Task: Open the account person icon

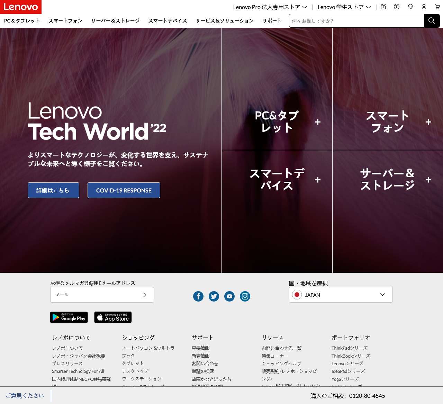Action: pyautogui.click(x=424, y=7)
